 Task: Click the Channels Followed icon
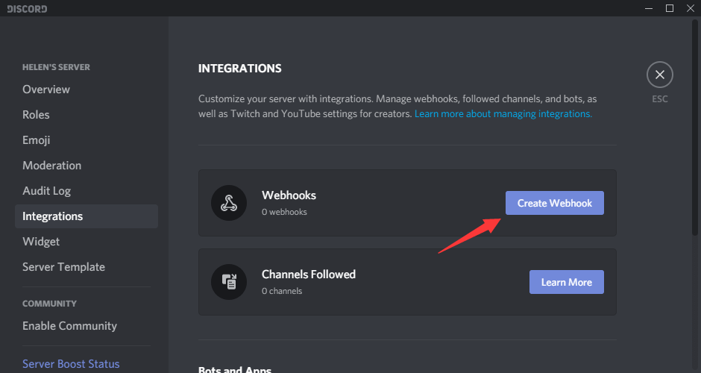(x=229, y=282)
